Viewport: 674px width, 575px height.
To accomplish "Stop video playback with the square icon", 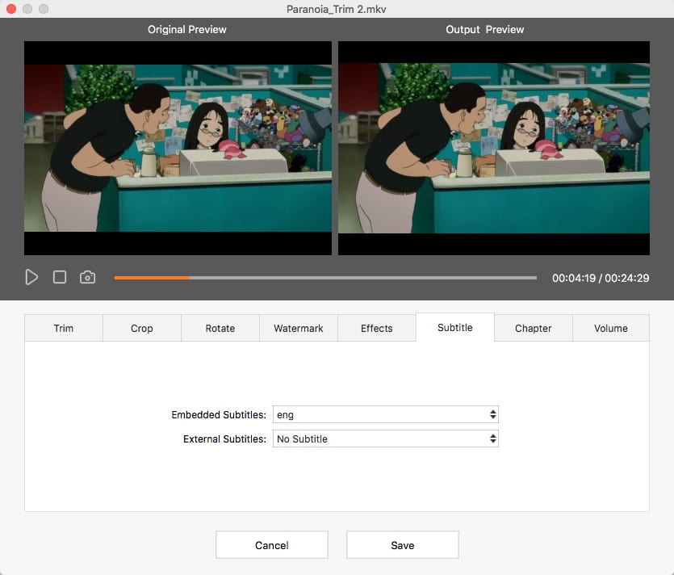I will 58,277.
